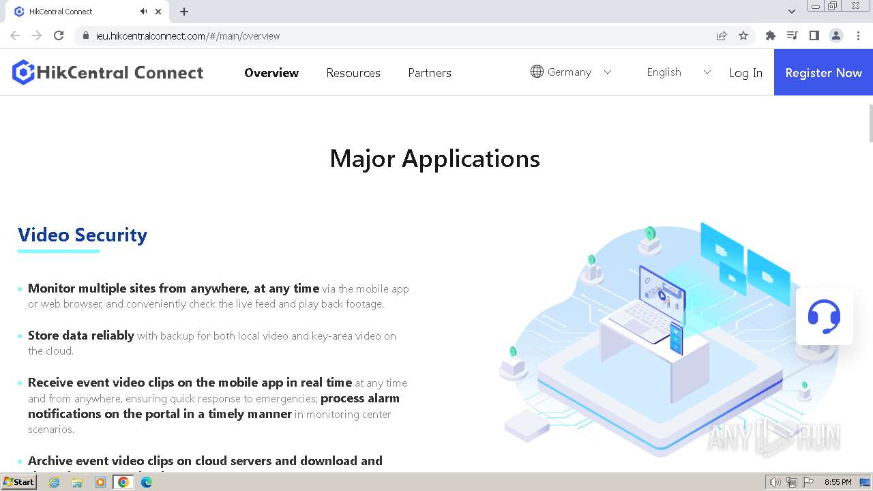
Task: Open Action Center flag icon
Action: (808, 482)
